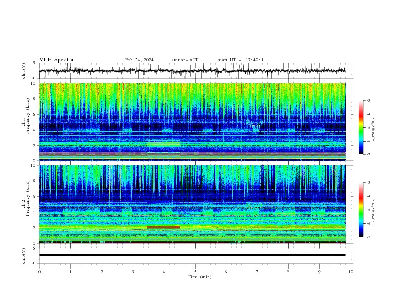395x305 pixels.
Task: Click the "VLF Spectra" title text
Action: coord(56,60)
